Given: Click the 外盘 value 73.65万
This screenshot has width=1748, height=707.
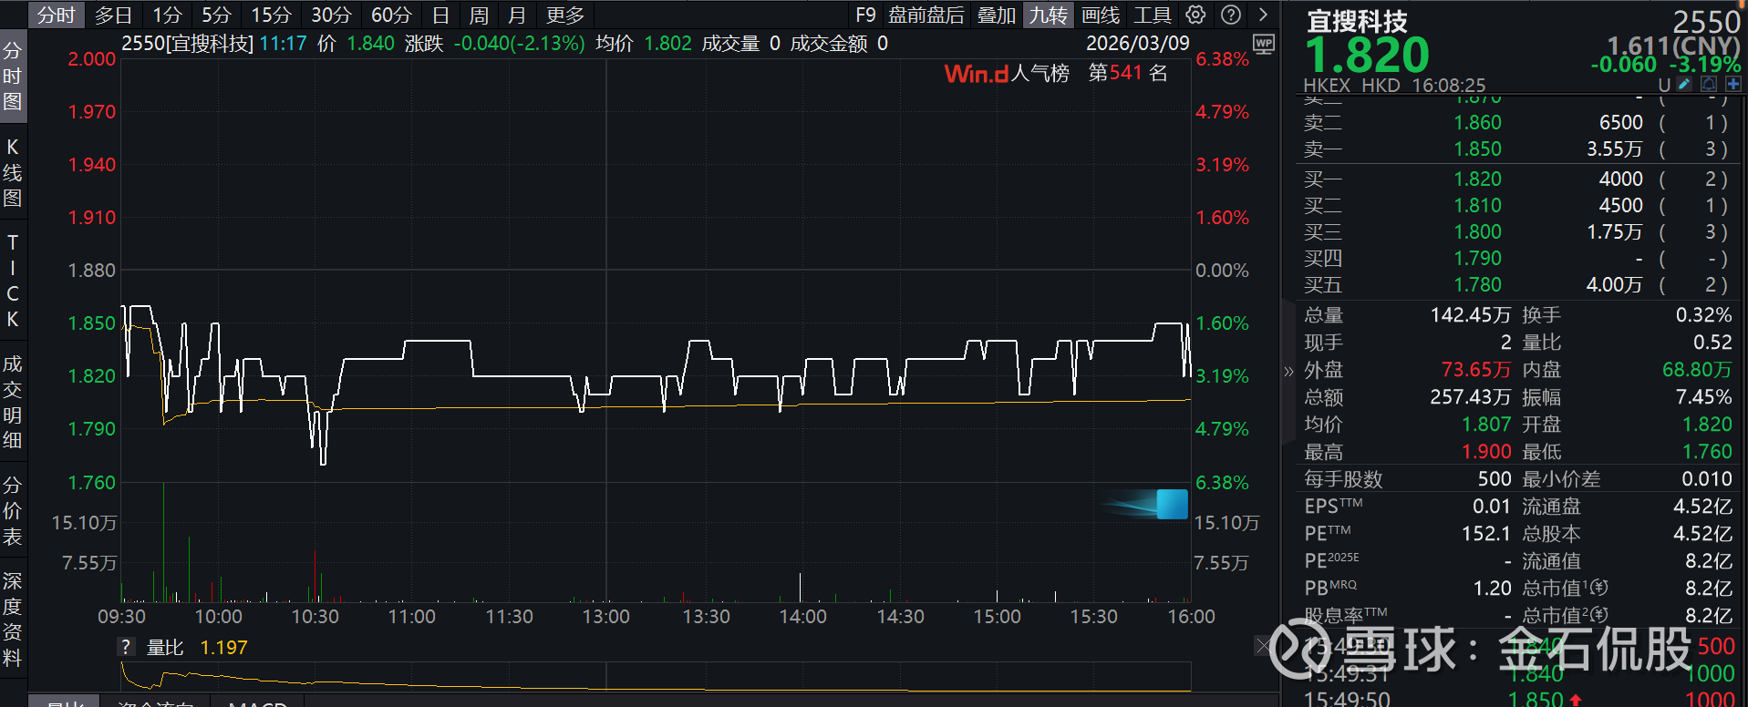Looking at the screenshot, I should [x=1476, y=370].
